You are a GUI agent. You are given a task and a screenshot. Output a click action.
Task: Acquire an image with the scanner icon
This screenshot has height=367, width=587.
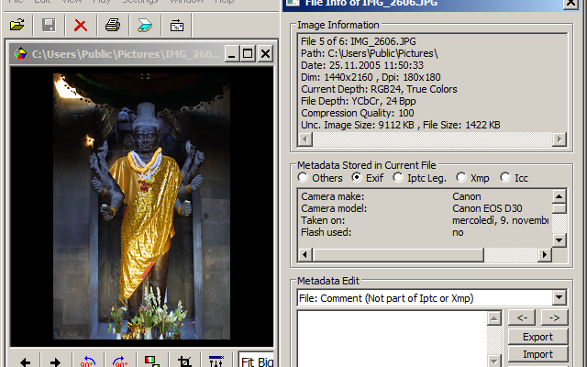point(145,25)
